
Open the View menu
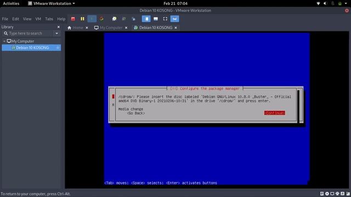27,19
